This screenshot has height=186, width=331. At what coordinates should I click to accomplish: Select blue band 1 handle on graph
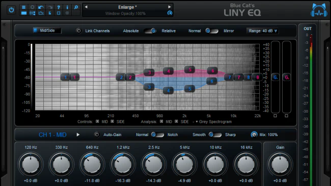click(66, 77)
